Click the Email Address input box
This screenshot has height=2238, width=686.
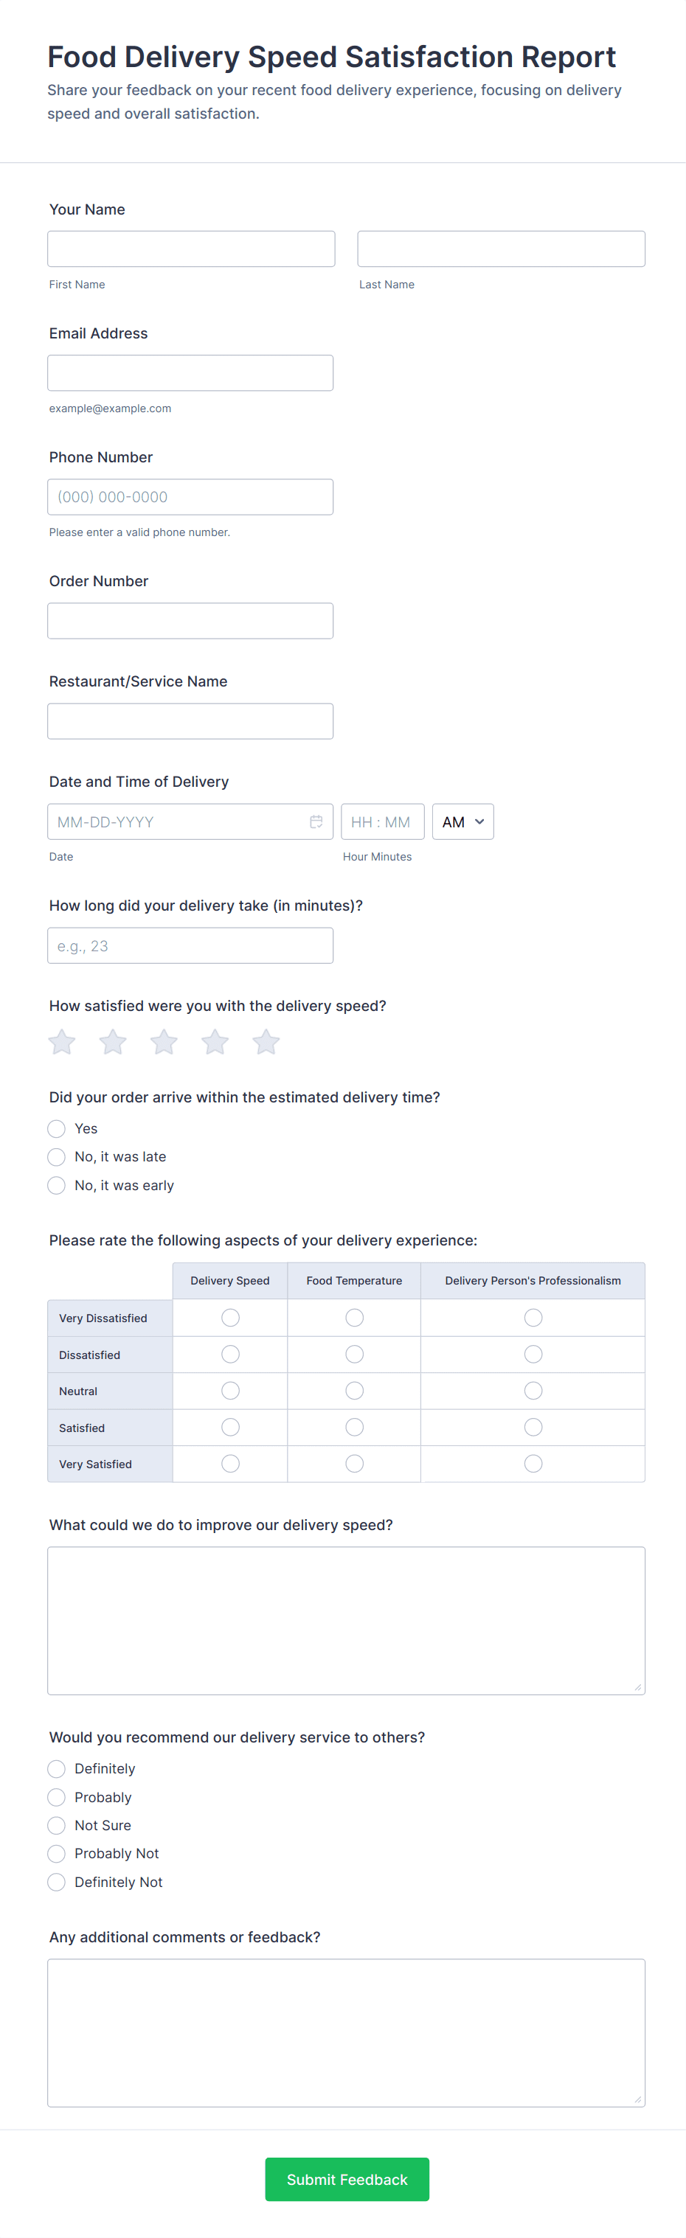(190, 372)
